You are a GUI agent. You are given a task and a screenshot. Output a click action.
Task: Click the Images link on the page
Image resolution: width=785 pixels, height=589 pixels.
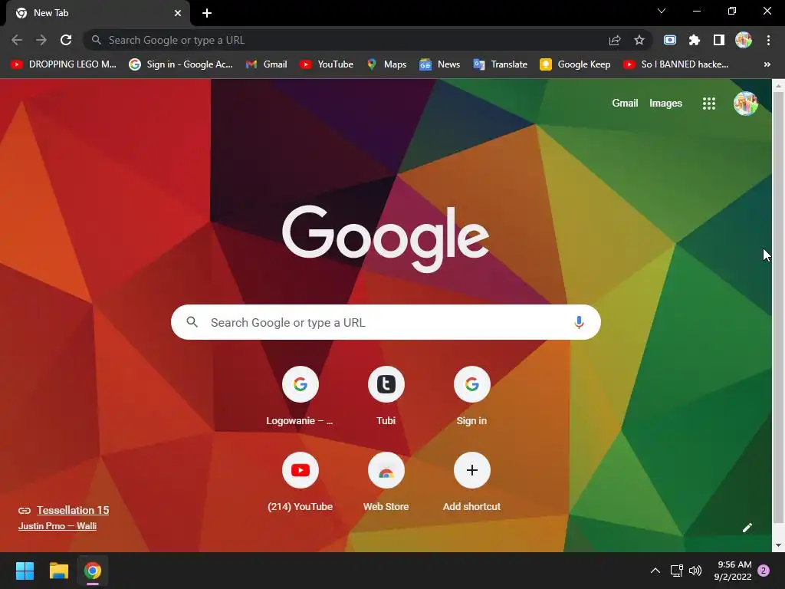click(x=665, y=104)
